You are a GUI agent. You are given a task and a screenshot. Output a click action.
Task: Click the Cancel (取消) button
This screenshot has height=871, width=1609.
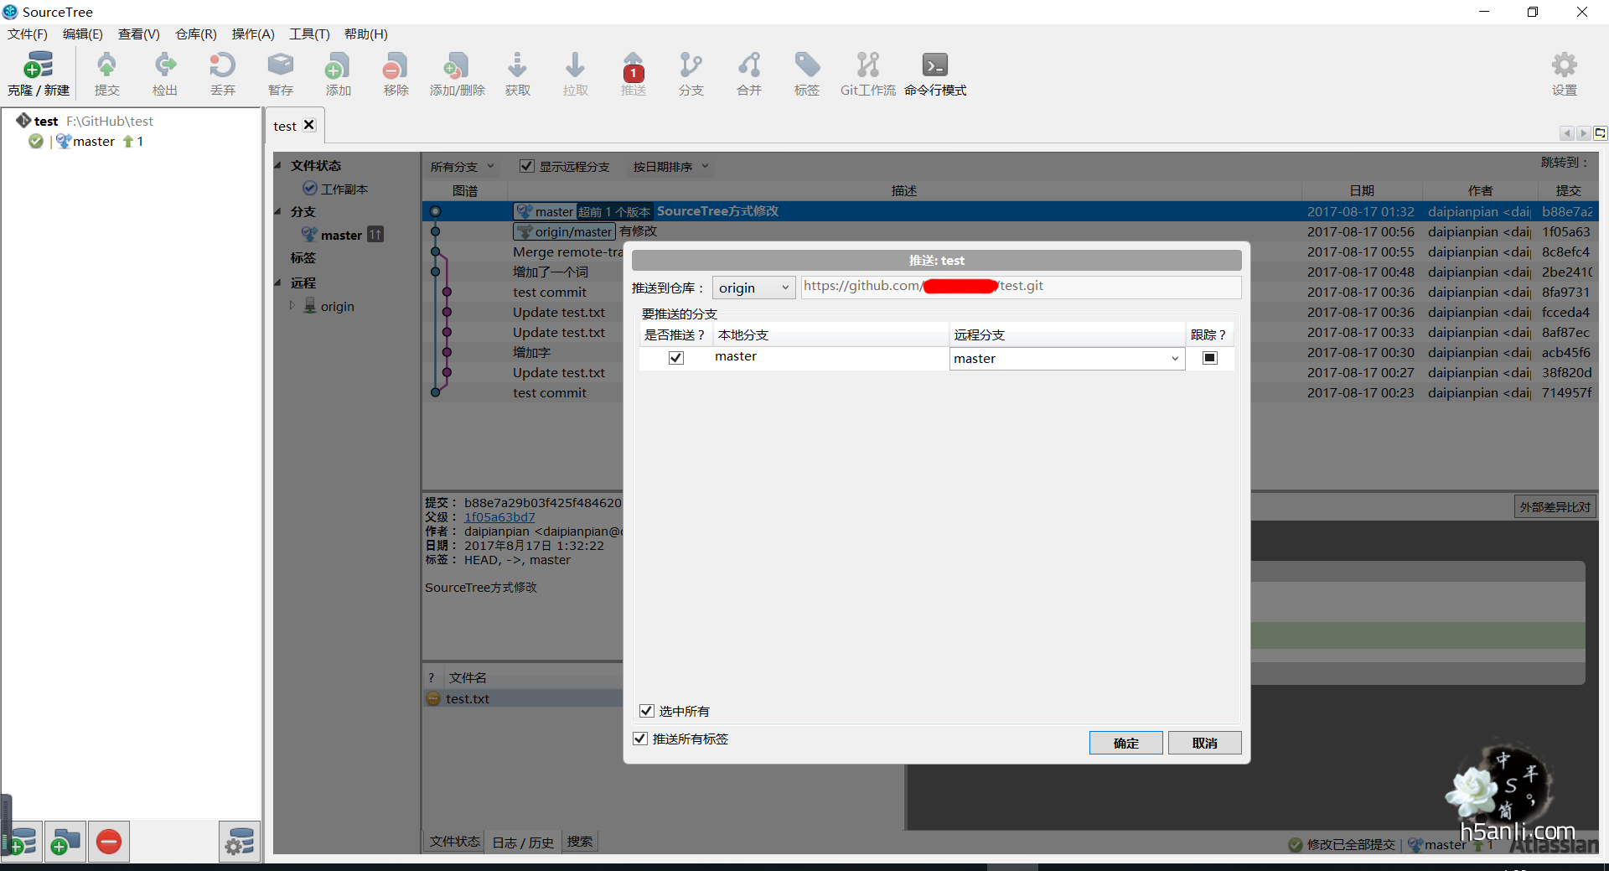point(1204,743)
